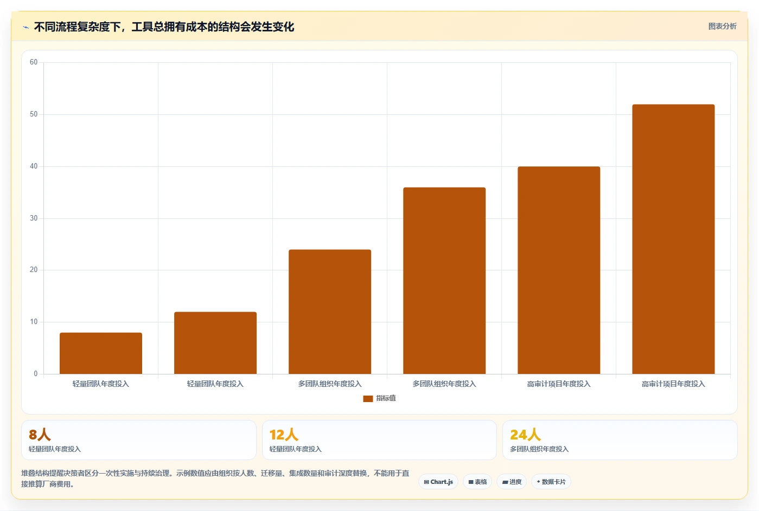Click the y-axis tick label 10

coord(34,322)
